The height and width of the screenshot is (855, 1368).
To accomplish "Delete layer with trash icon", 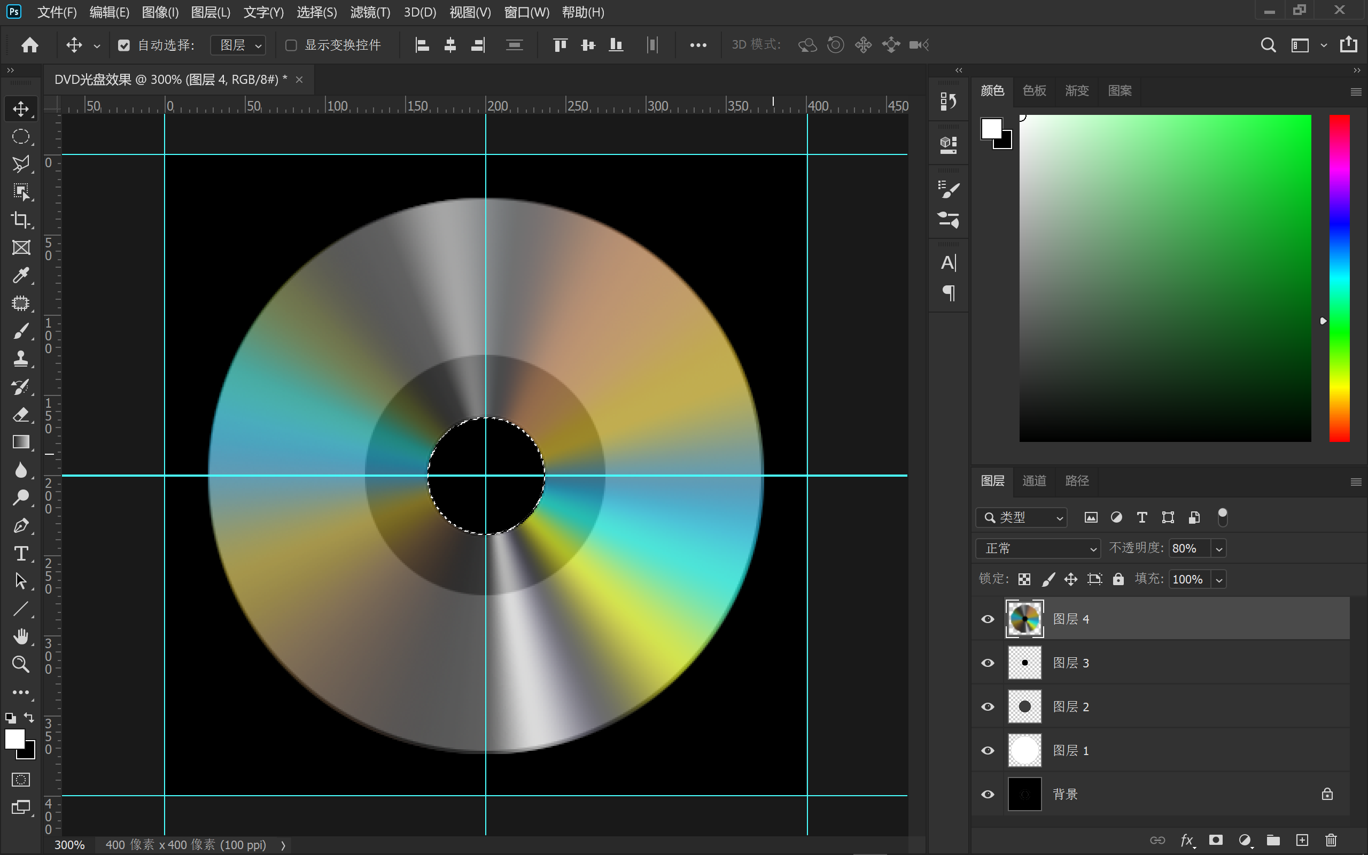I will click(1331, 840).
